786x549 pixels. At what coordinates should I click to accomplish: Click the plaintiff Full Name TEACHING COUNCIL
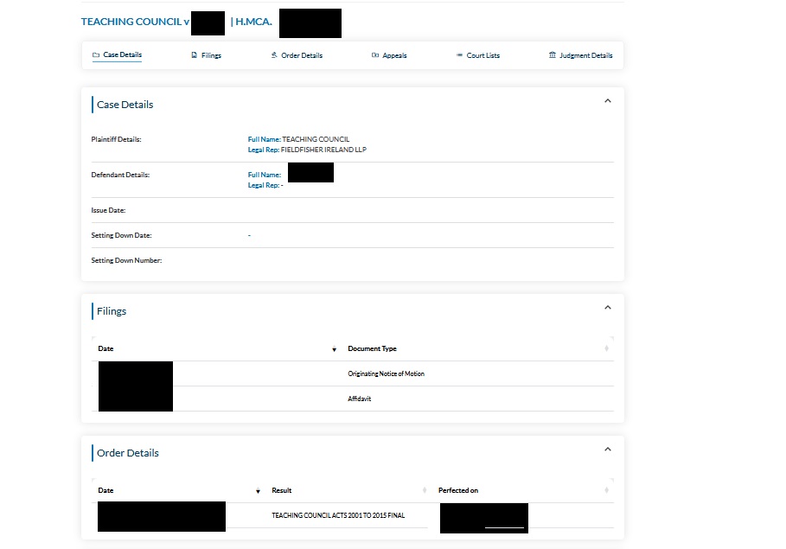316,139
